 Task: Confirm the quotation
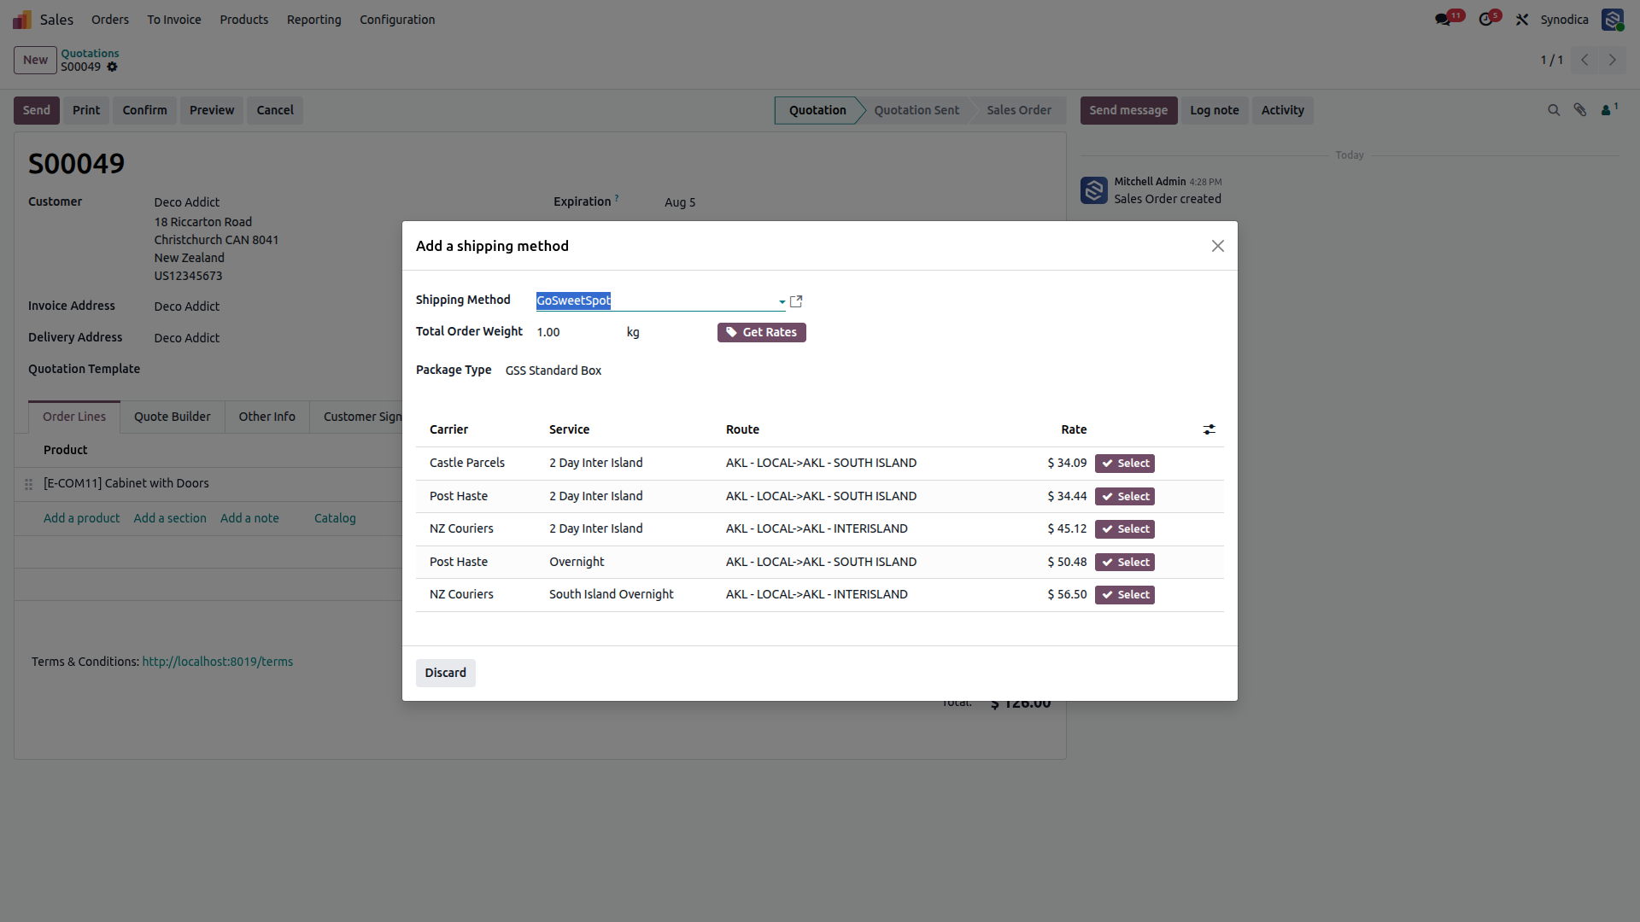144,110
